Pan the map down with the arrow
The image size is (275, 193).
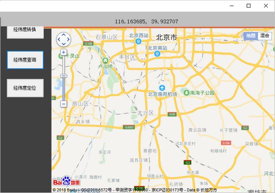tap(63, 44)
